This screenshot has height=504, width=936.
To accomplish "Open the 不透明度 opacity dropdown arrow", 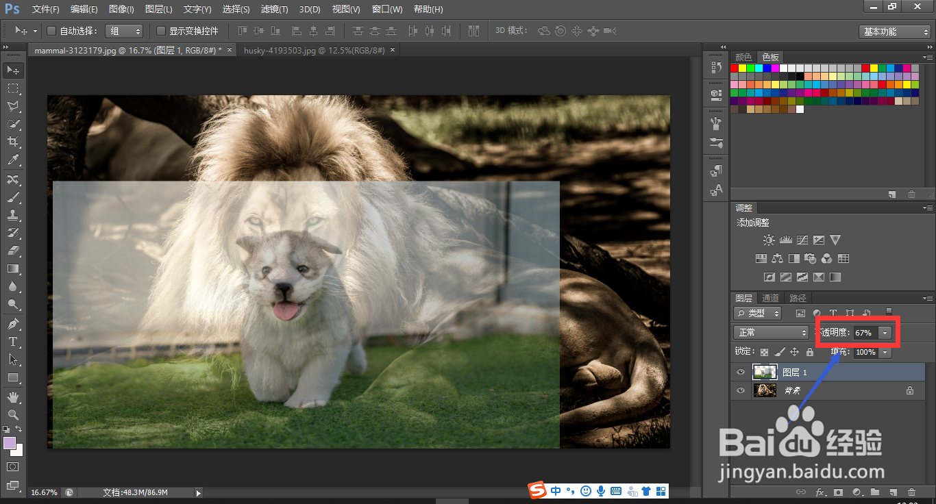I will (885, 332).
